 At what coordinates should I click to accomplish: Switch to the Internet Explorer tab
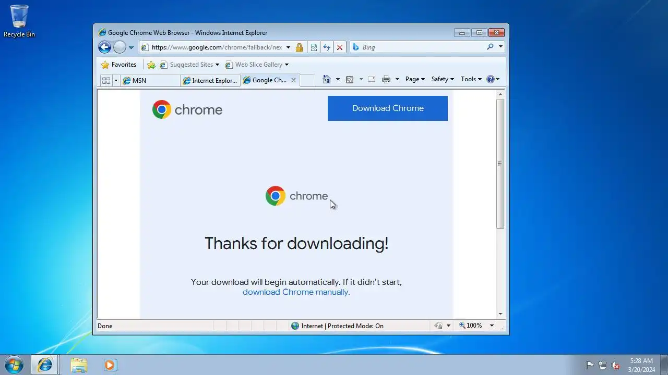(x=210, y=80)
